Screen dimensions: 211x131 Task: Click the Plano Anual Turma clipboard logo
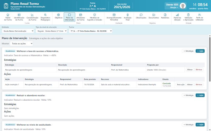[6, 6]
